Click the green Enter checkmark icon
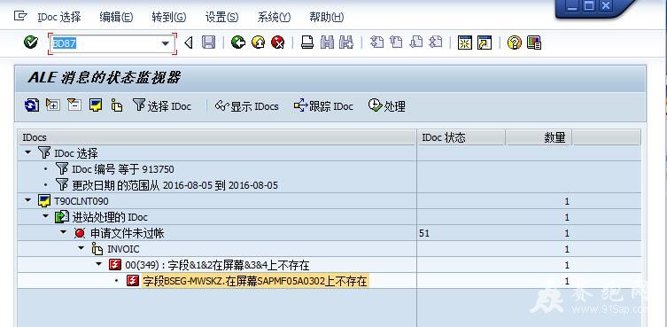 31,43
